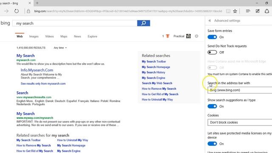Open first My Search result title

click(x=25, y=56)
